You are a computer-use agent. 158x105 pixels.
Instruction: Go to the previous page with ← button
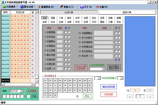(130, 96)
